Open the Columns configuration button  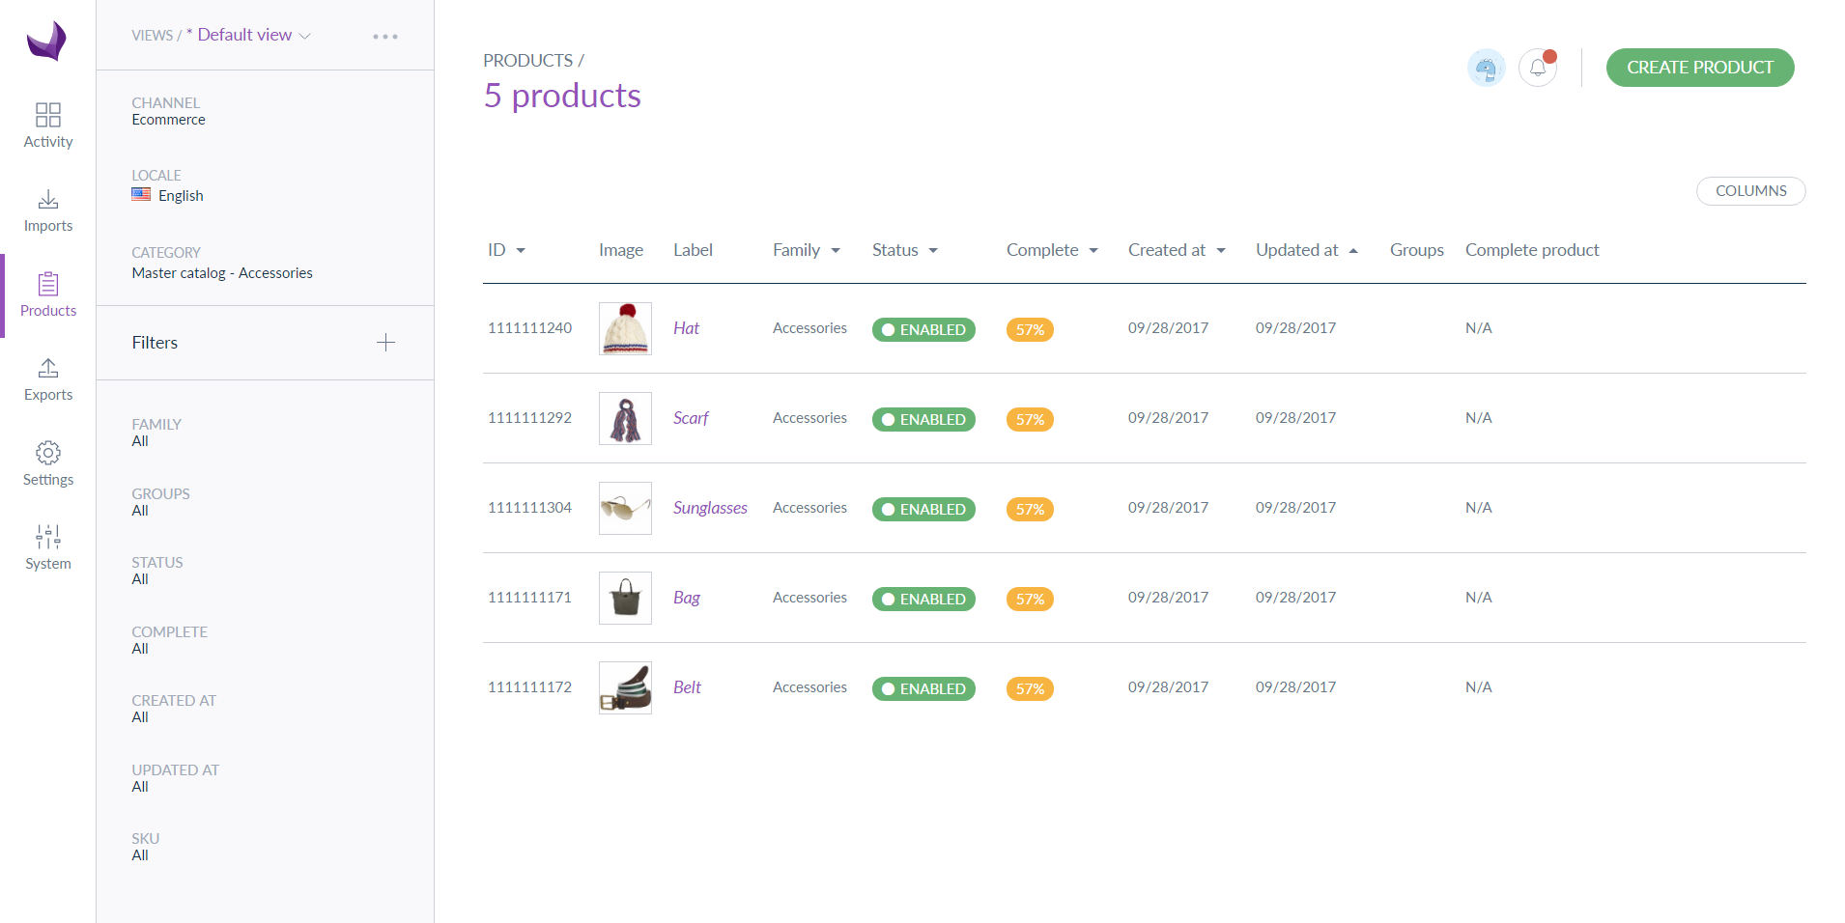1750,191
